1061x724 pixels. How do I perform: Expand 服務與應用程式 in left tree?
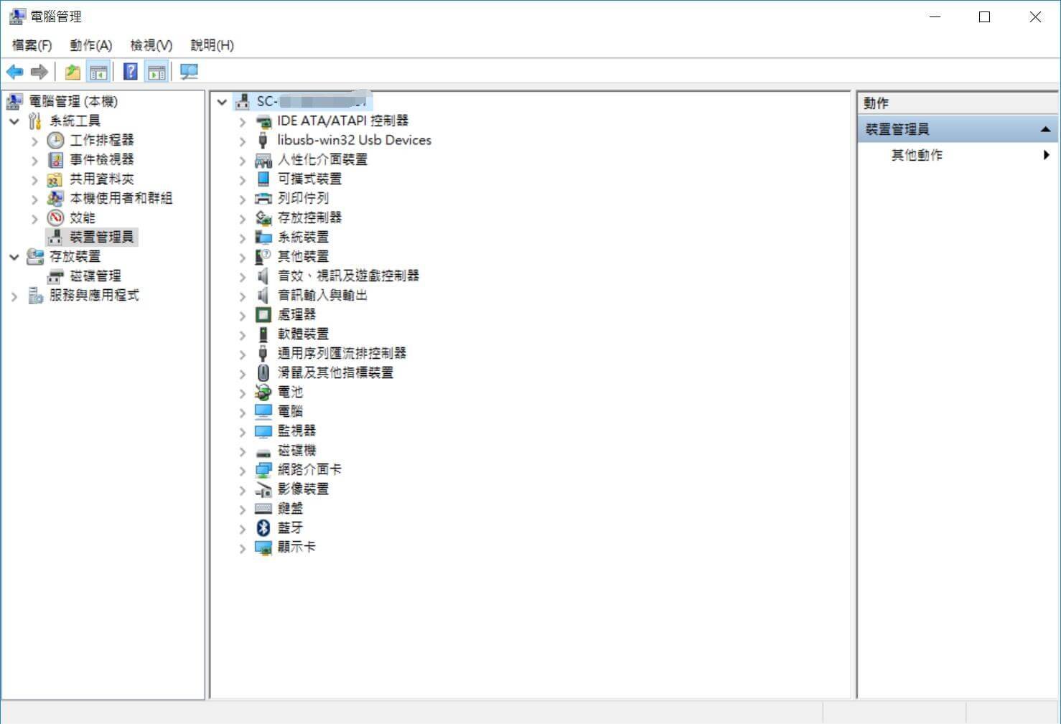[x=14, y=296]
